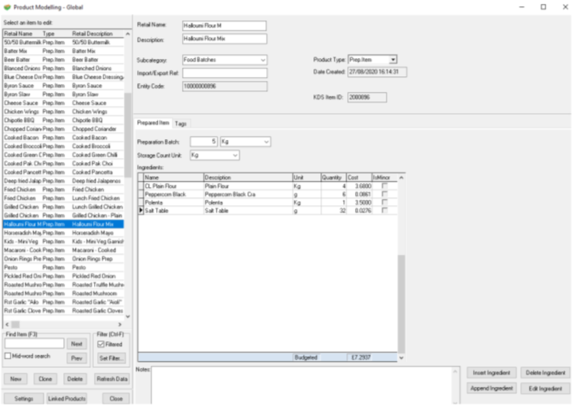Switch to the Tags tab
The width and height of the screenshot is (573, 407).
coord(181,123)
